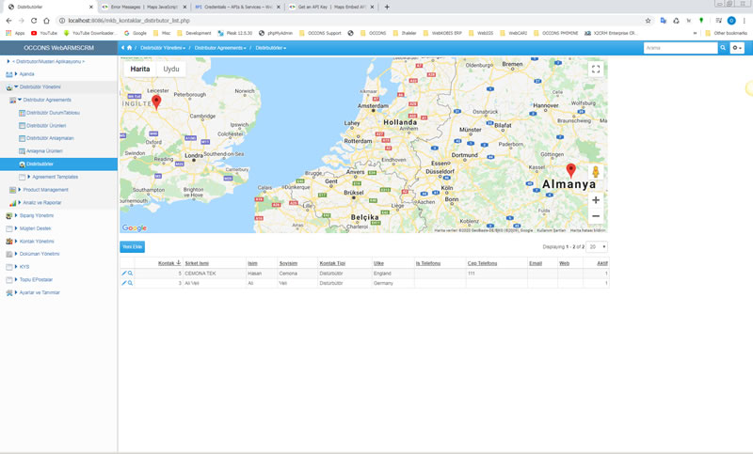Screen dimensions: 753x454
Task: Click the Yeni Ekle button
Action: click(x=132, y=247)
